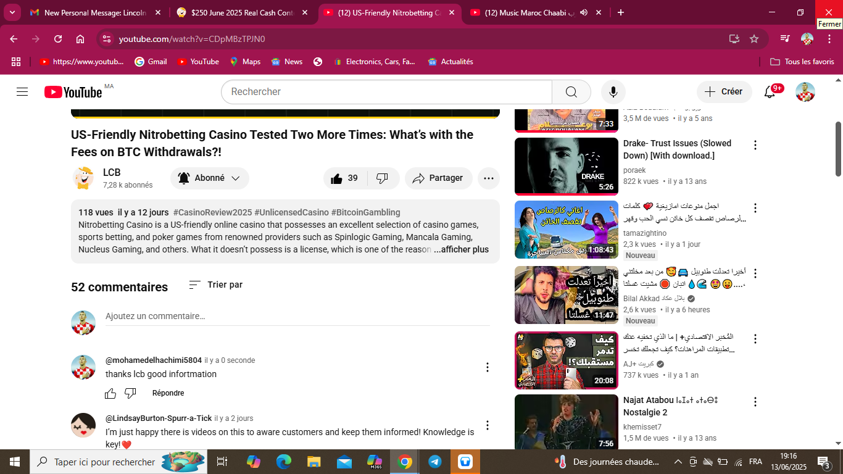Viewport: 843px width, 474px height.
Task: Open the Gmail bookmark
Action: (151, 62)
